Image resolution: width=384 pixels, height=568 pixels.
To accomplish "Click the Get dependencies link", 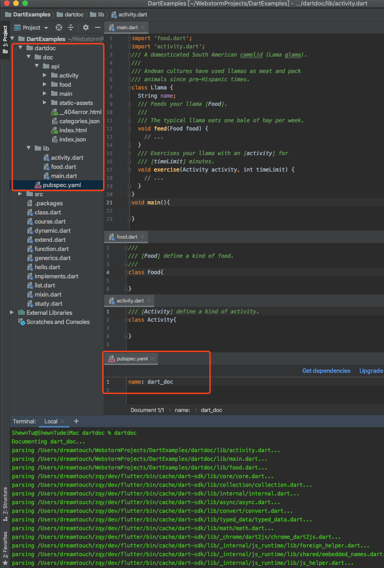I will [x=326, y=370].
